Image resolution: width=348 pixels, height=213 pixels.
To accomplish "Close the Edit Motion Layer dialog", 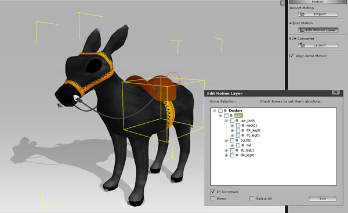I will (336, 92).
